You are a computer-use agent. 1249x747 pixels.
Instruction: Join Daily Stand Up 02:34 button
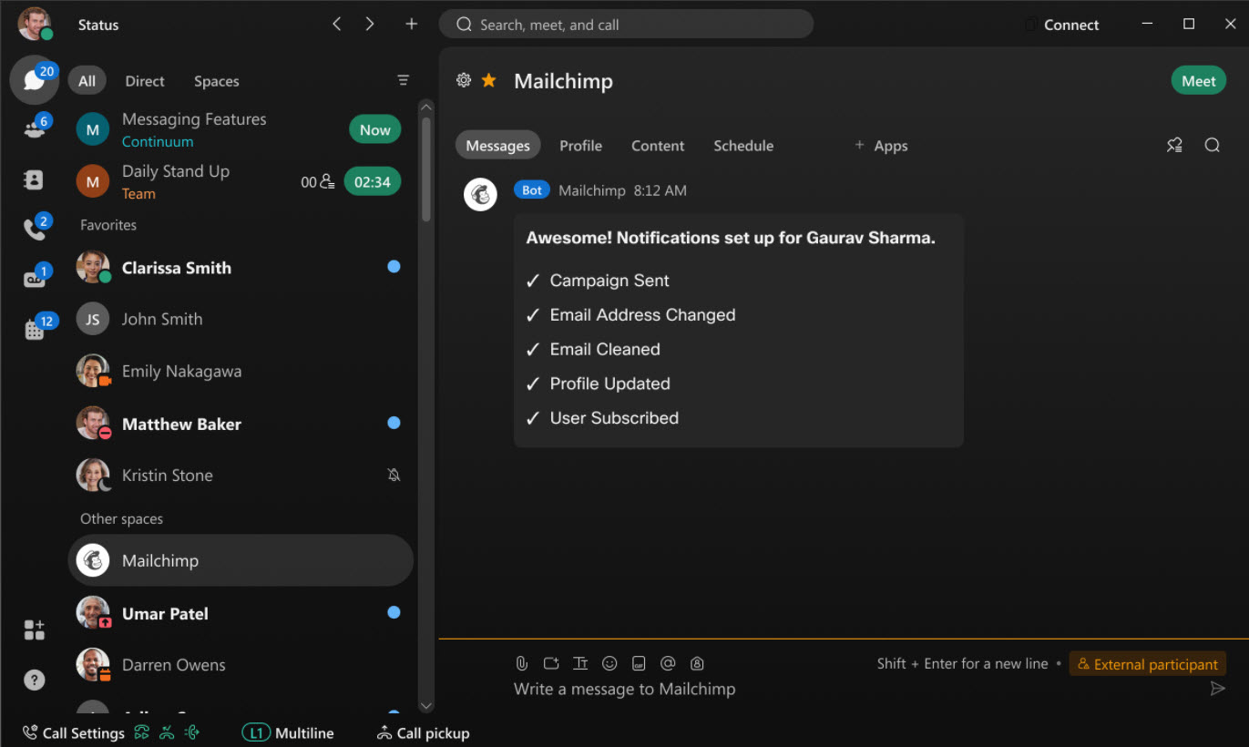(x=372, y=181)
